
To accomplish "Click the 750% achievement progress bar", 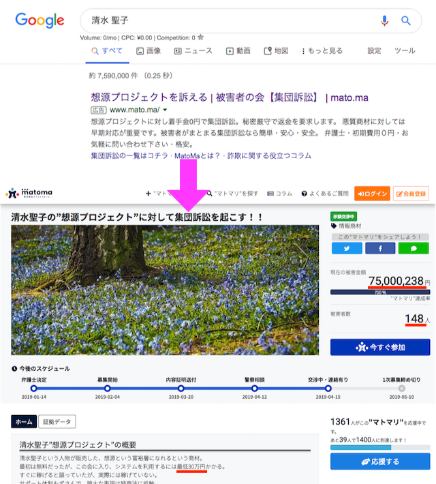I will [x=380, y=292].
